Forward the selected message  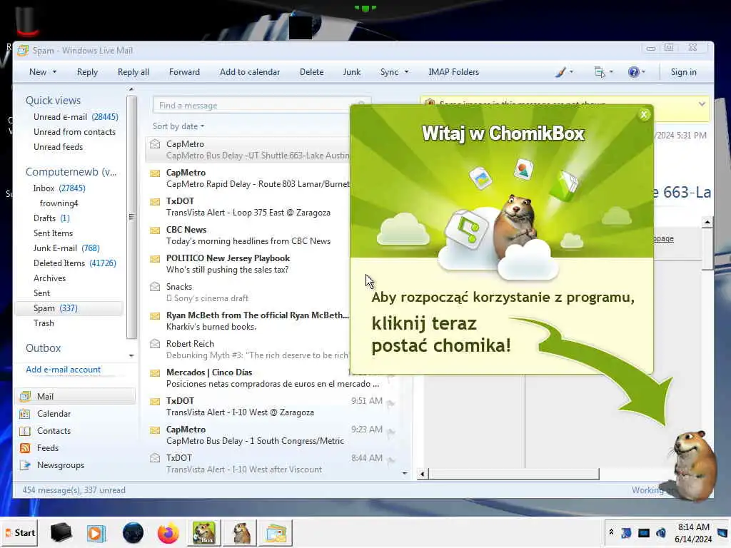184,72
